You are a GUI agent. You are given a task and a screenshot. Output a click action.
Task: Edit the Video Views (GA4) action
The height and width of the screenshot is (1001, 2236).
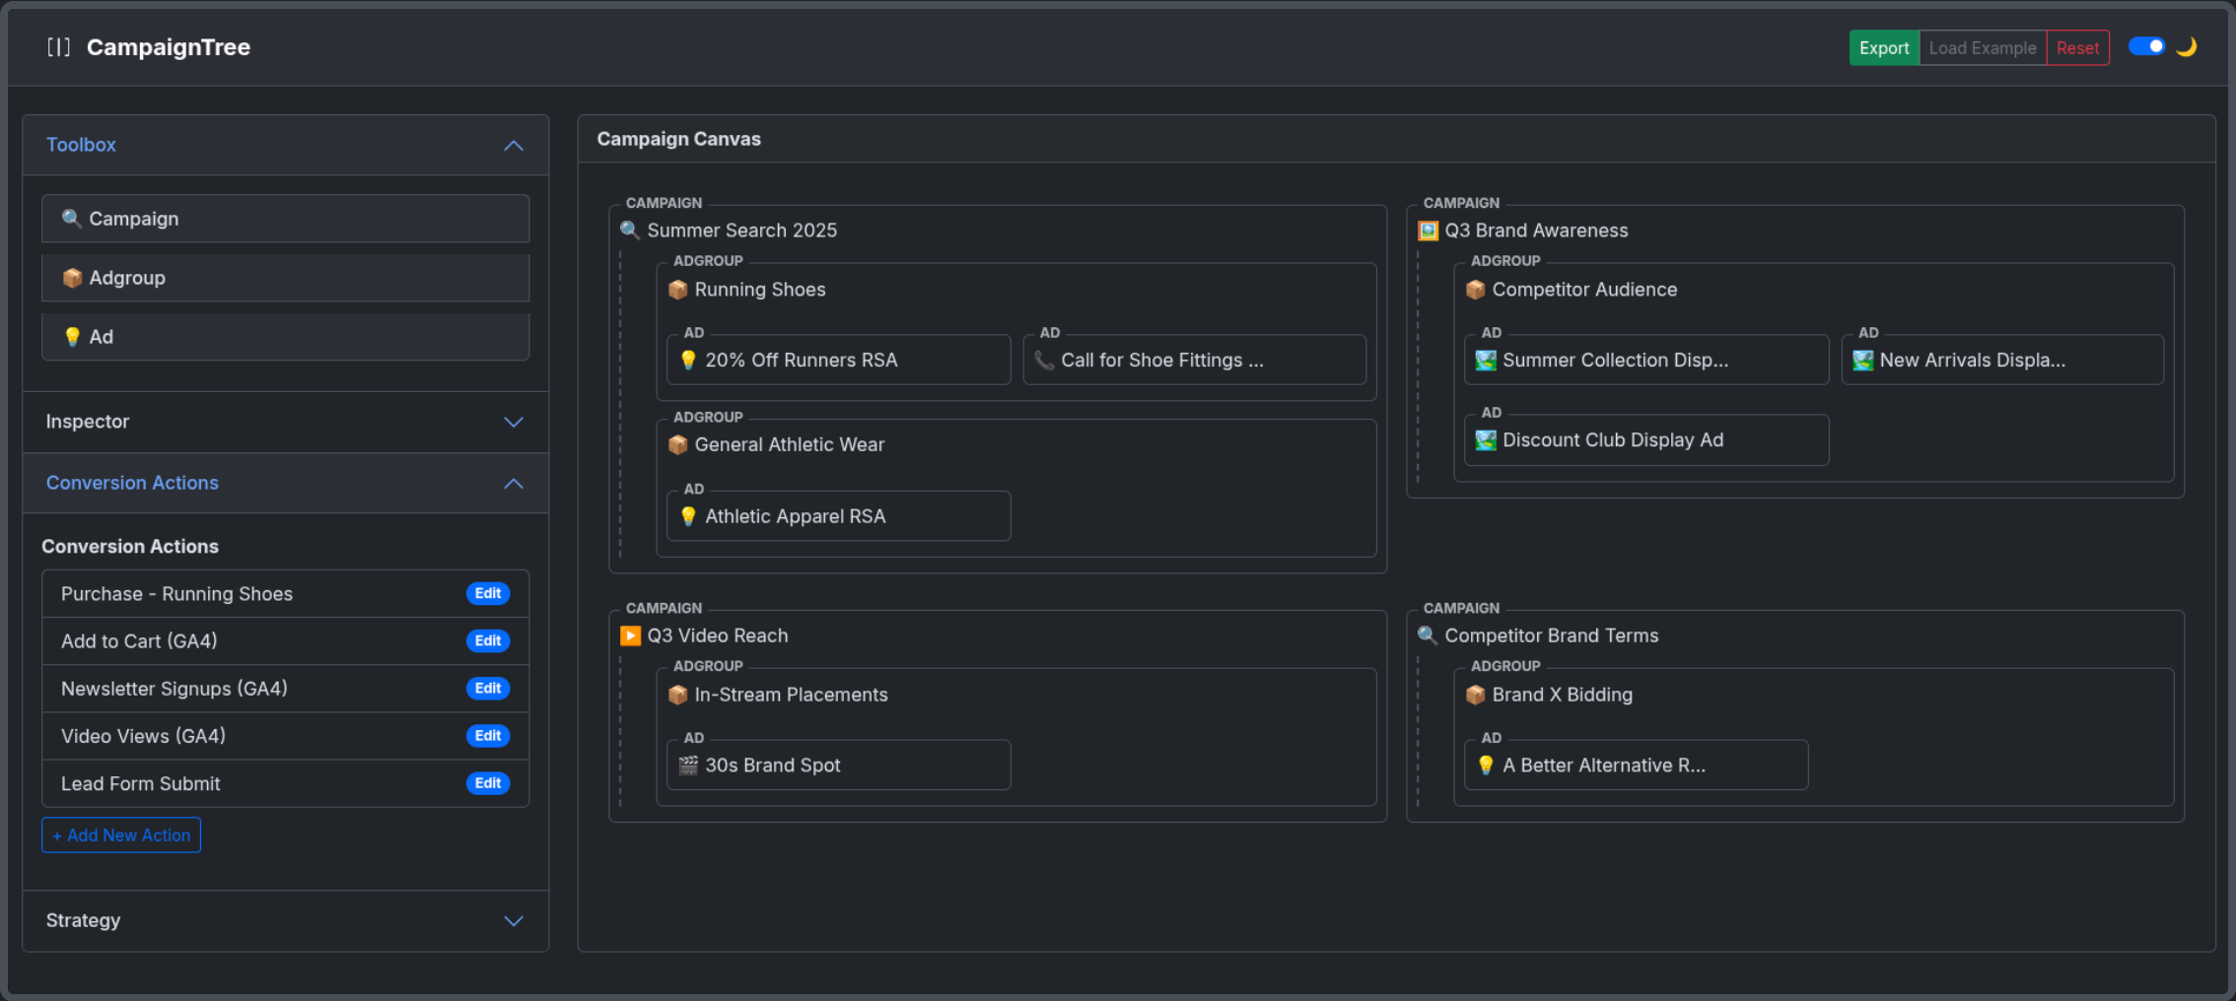coord(488,736)
